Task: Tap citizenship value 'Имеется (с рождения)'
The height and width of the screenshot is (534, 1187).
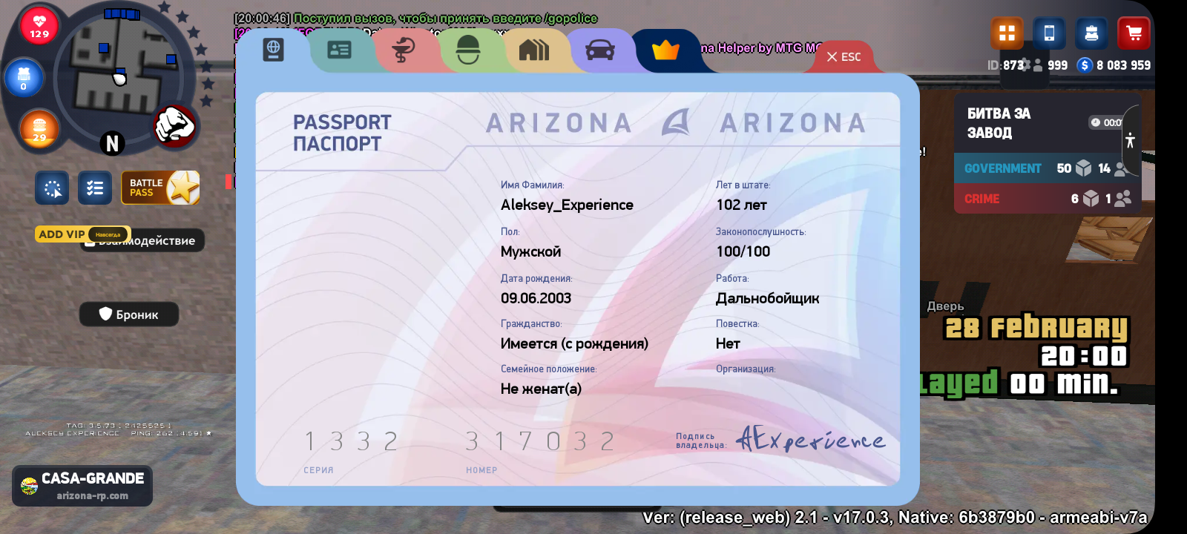Action: point(574,343)
